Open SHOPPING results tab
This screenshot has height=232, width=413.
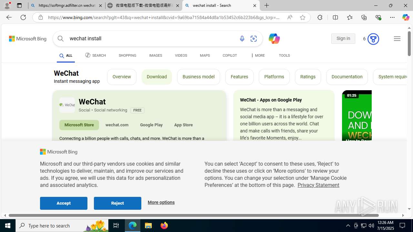coord(127,55)
